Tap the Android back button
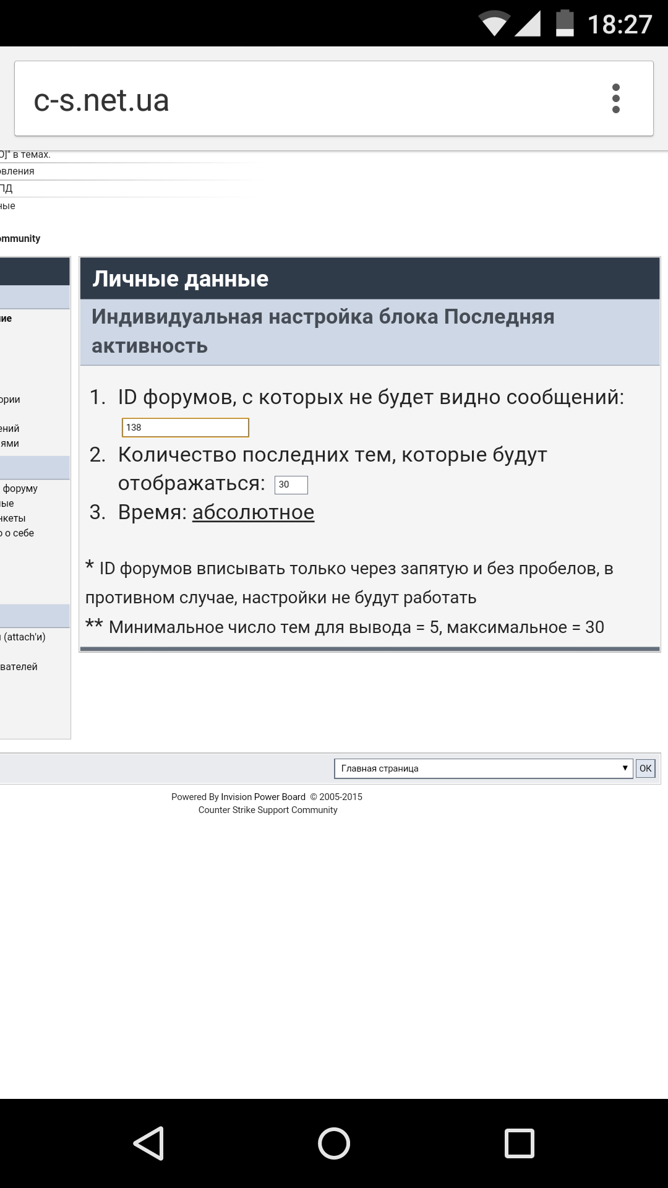Viewport: 668px width, 1188px height. pyautogui.click(x=148, y=1143)
